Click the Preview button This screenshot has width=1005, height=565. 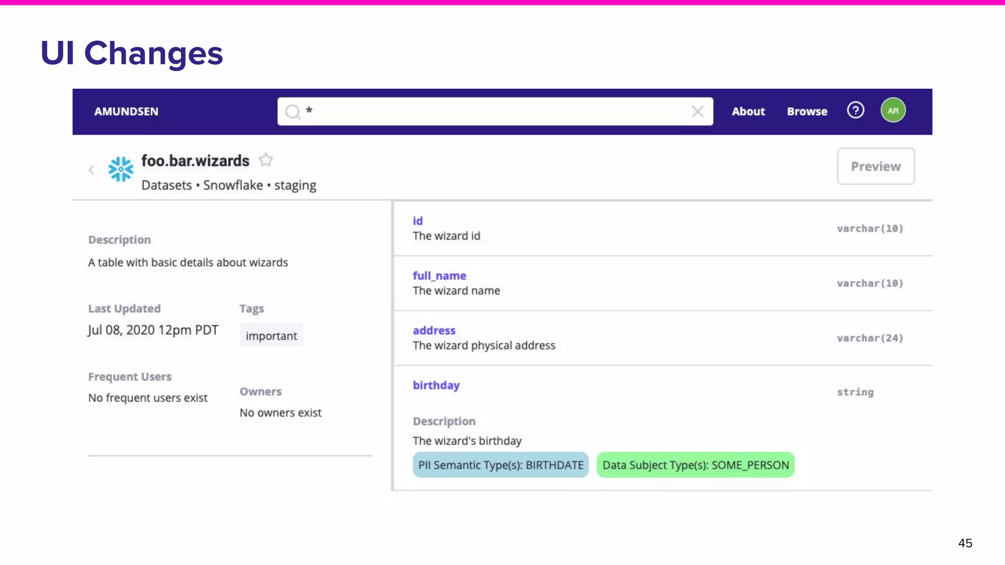tap(875, 166)
